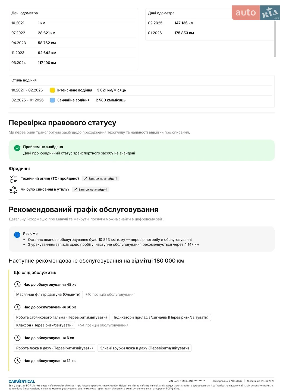Click the blue info icon near Резюме
The width and height of the screenshot is (283, 391).
click(17, 235)
